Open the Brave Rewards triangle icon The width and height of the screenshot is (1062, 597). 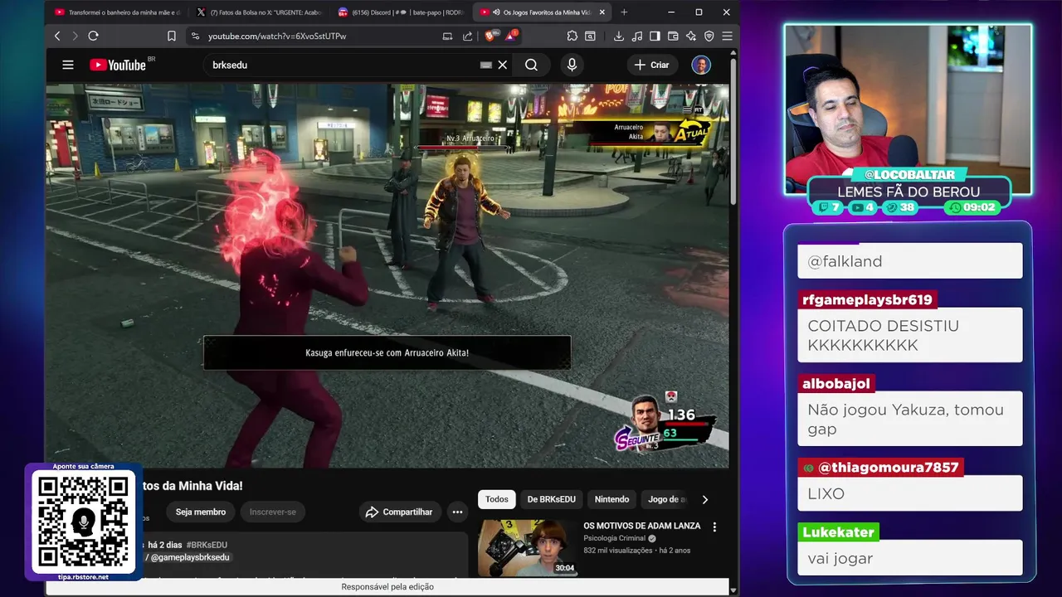pos(511,36)
